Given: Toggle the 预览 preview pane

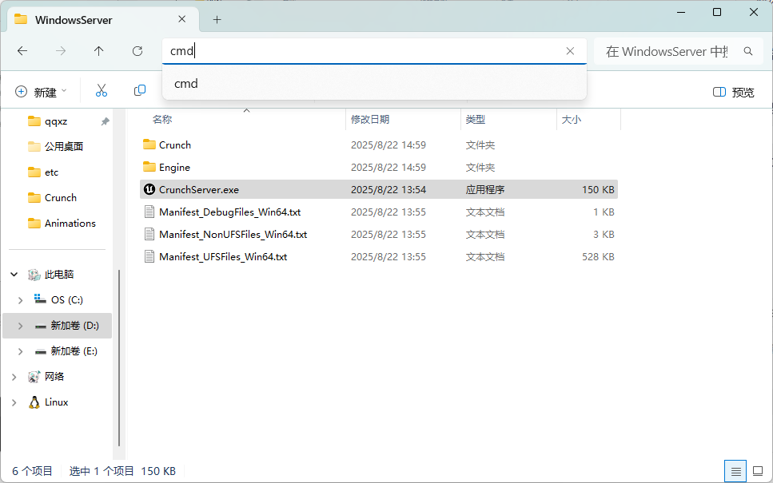Looking at the screenshot, I should click(x=733, y=92).
